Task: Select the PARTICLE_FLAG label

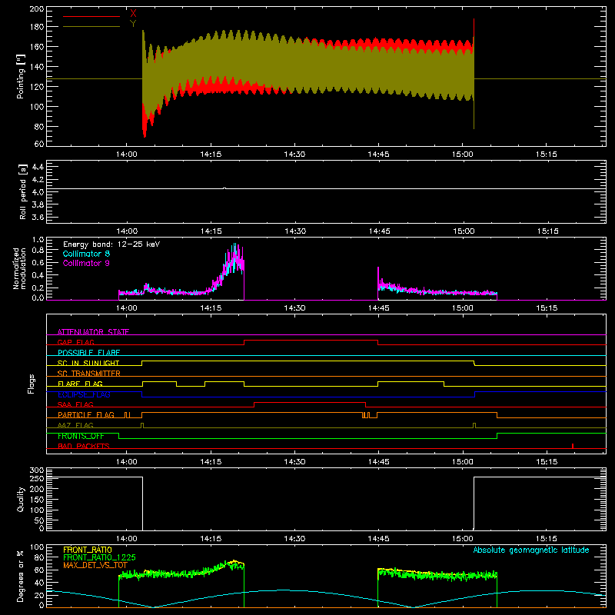Action: pos(86,415)
